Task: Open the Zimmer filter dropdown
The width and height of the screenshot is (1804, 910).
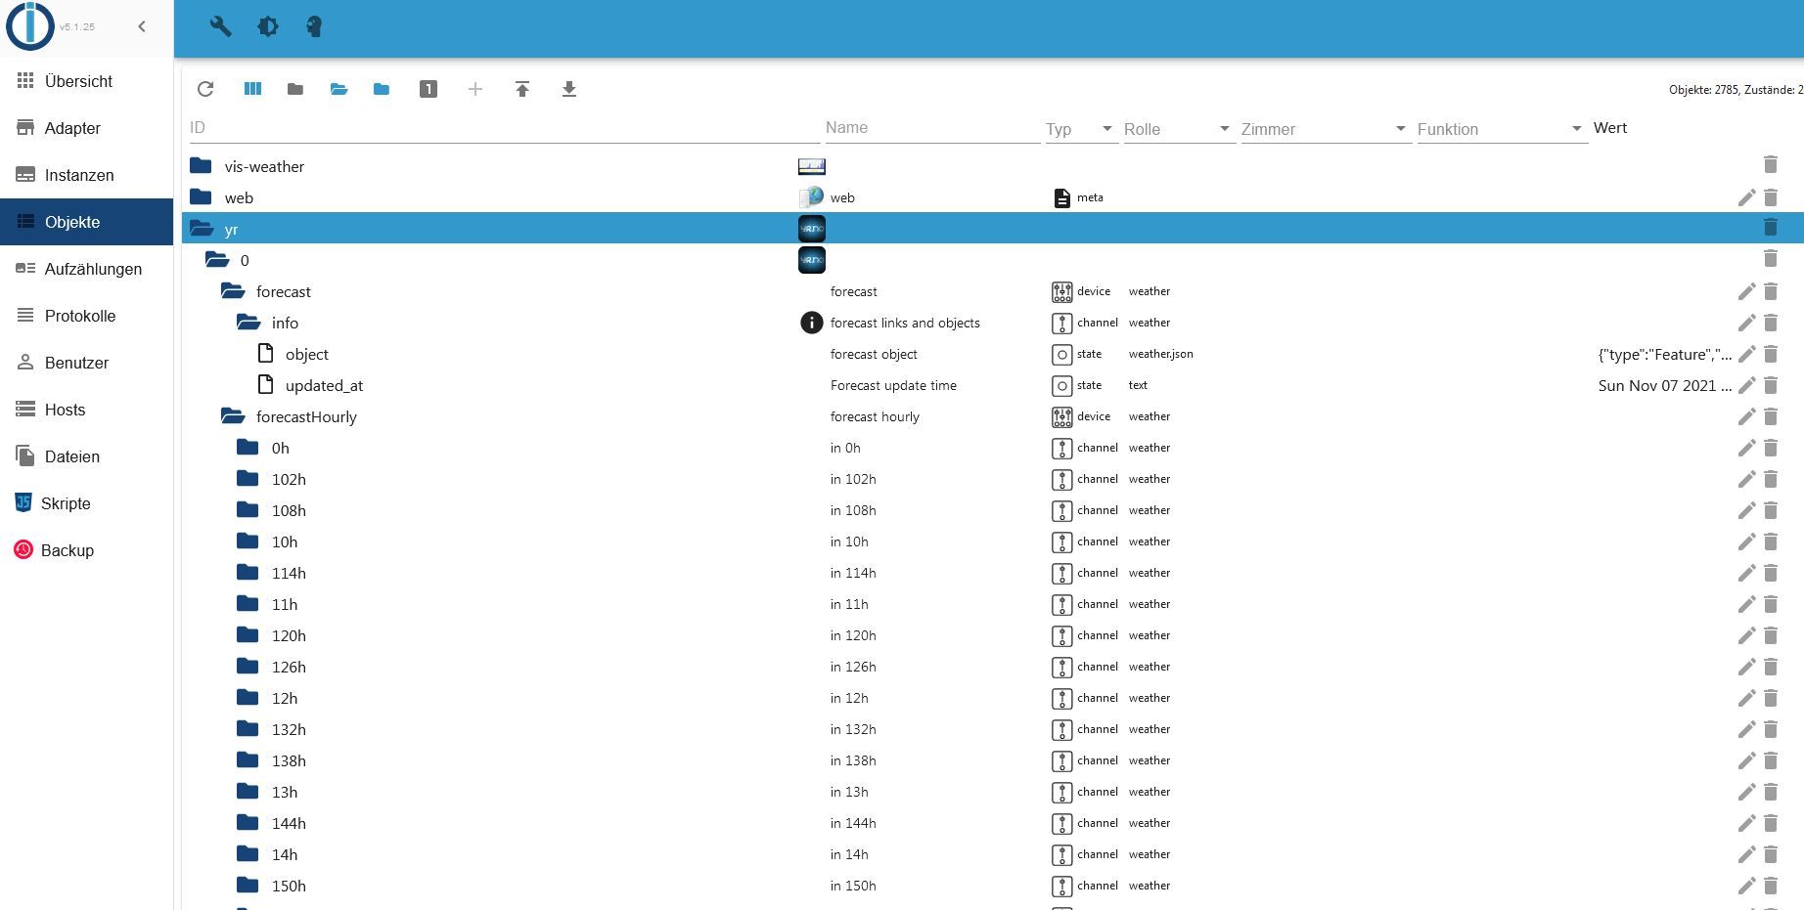Action: coord(1325,129)
